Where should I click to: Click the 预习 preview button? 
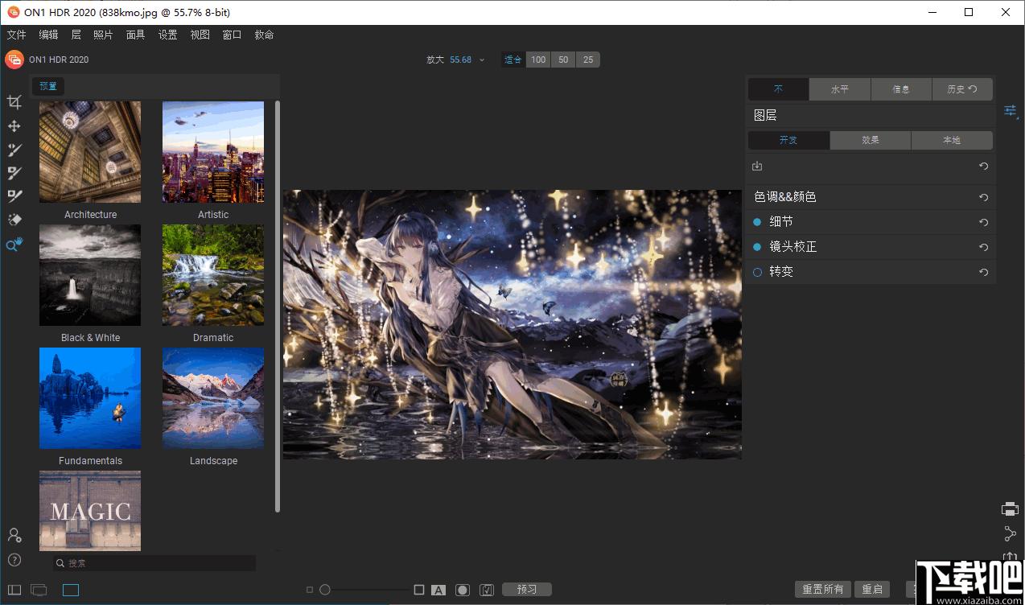click(x=527, y=590)
